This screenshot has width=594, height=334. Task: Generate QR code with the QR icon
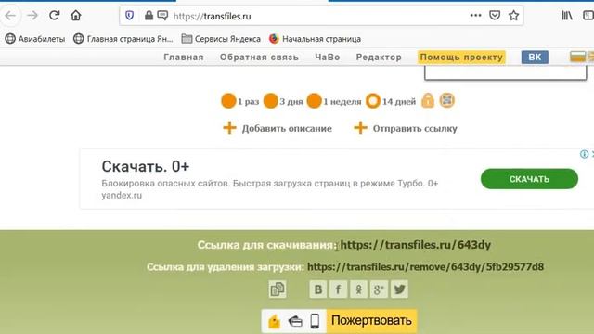[x=447, y=101]
